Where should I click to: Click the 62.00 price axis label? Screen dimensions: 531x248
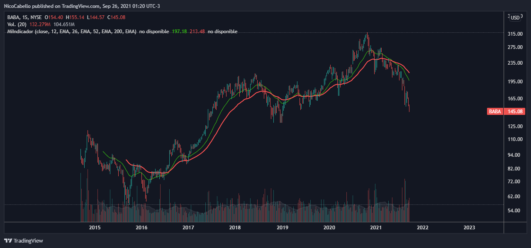515,196
